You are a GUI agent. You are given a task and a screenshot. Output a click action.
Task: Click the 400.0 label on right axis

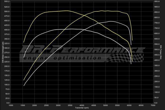coord(157,60)
